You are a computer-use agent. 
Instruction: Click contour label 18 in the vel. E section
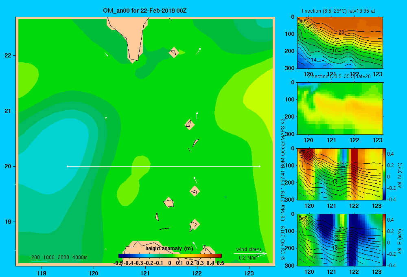(335, 248)
